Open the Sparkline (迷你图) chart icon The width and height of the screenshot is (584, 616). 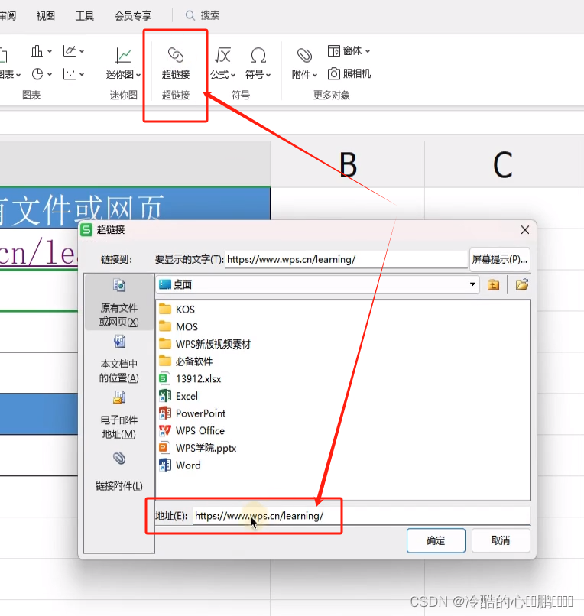(x=123, y=55)
